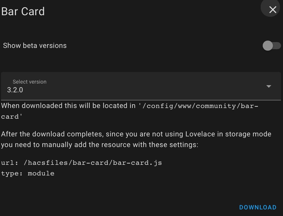
Task: Click the beta switch track's right end
Action: tap(278, 46)
